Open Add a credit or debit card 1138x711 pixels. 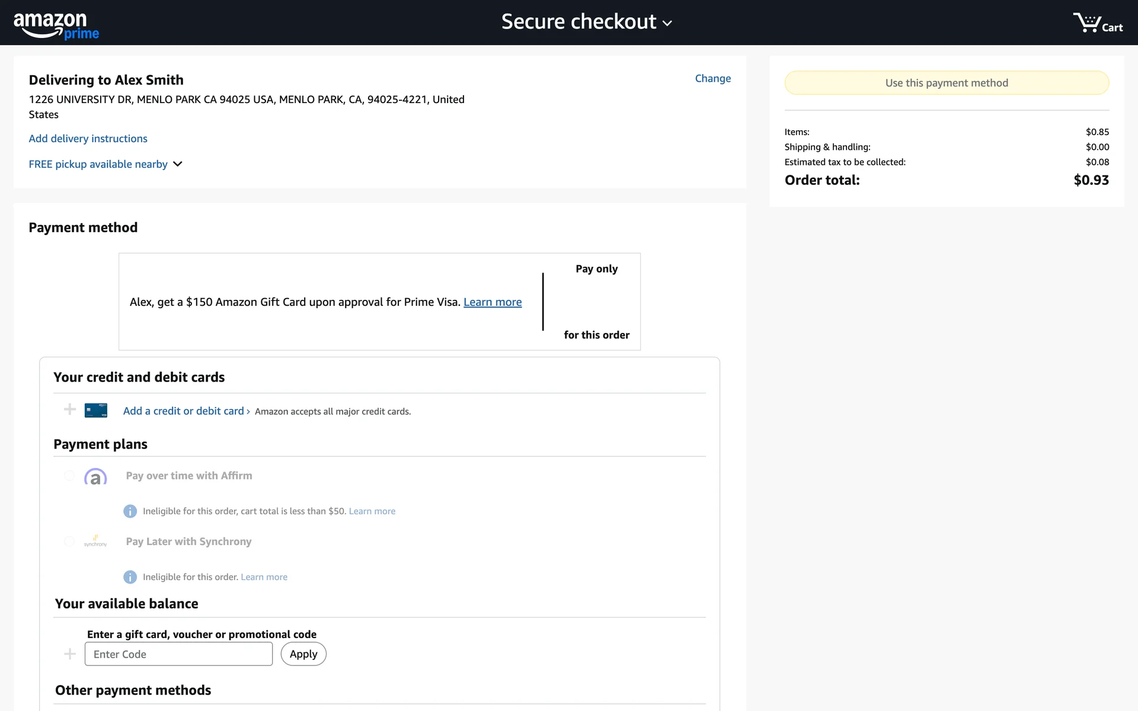pyautogui.click(x=183, y=411)
